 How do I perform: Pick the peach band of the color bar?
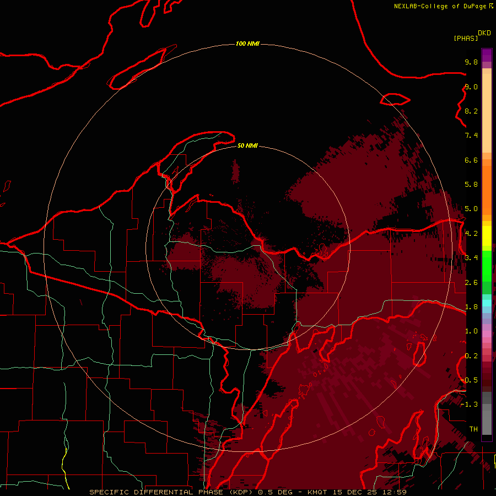click(x=487, y=111)
